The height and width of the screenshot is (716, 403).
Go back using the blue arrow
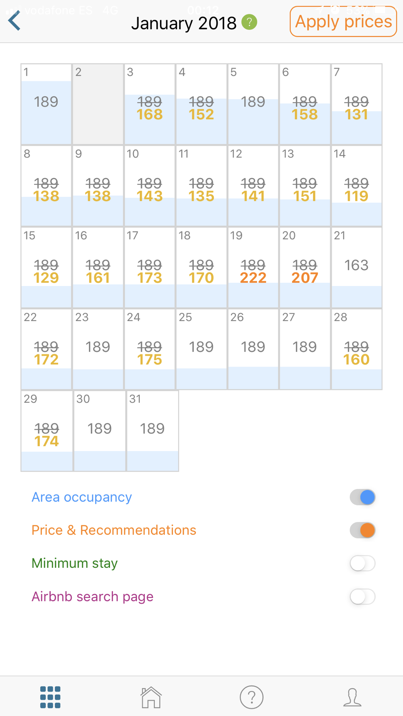pos(15,21)
